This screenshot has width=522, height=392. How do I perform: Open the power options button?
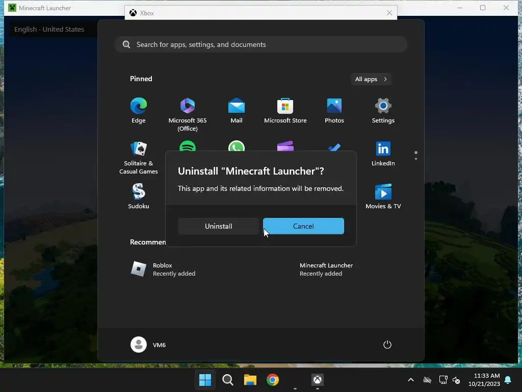387,345
